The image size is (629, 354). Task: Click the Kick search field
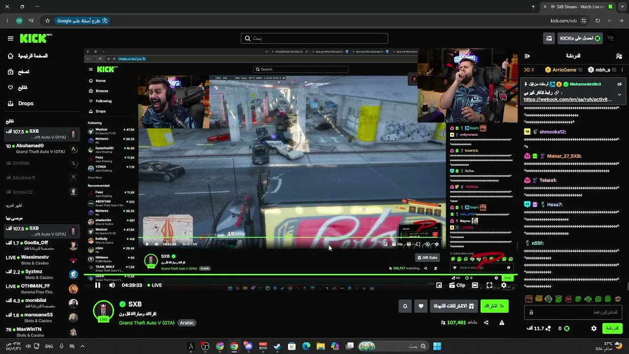coord(314,38)
